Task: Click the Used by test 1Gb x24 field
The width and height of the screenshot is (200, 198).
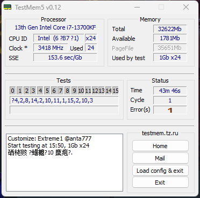Action: 170,57
